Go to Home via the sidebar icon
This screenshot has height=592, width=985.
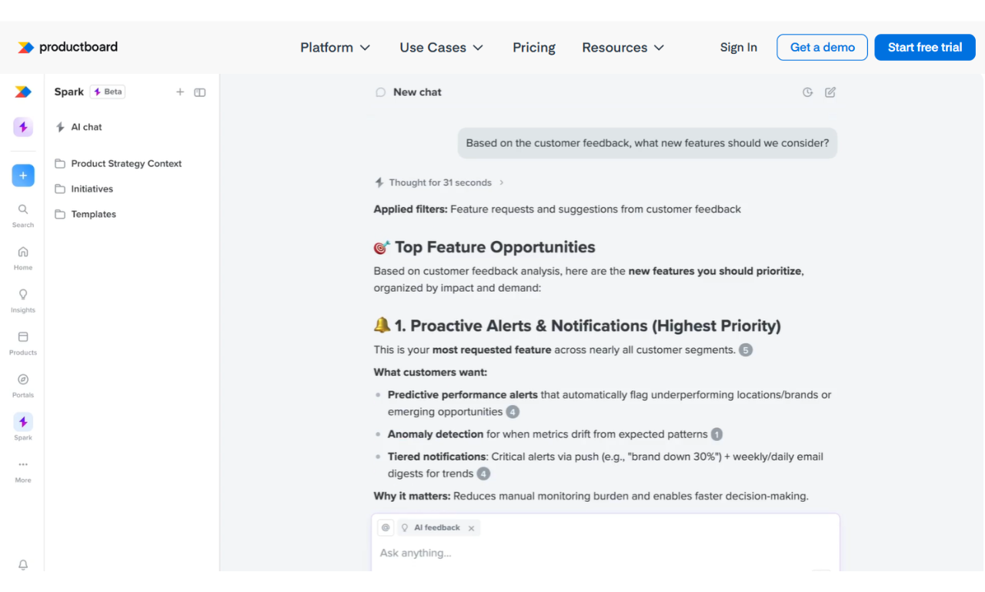[22, 252]
